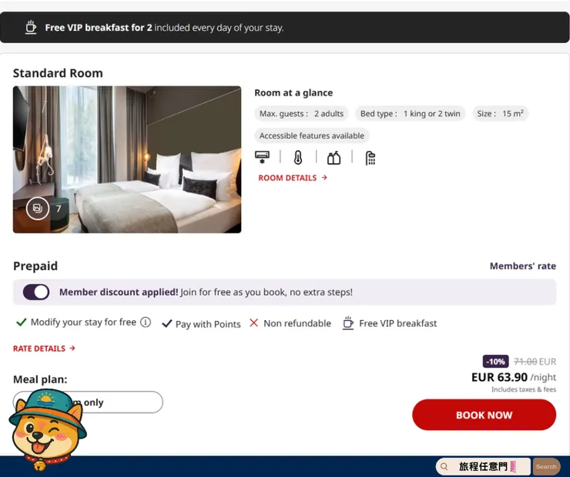Click the Search button at bottom right
Viewport: 570px width, 477px height.
point(546,466)
